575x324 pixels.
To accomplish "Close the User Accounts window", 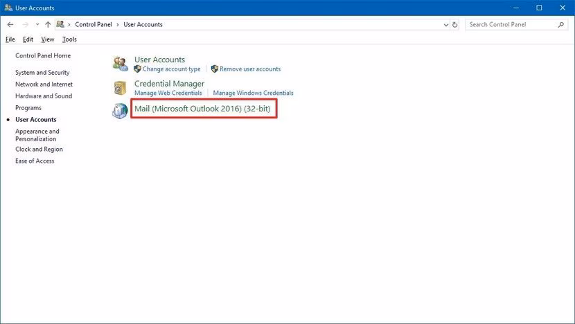I will (x=563, y=8).
